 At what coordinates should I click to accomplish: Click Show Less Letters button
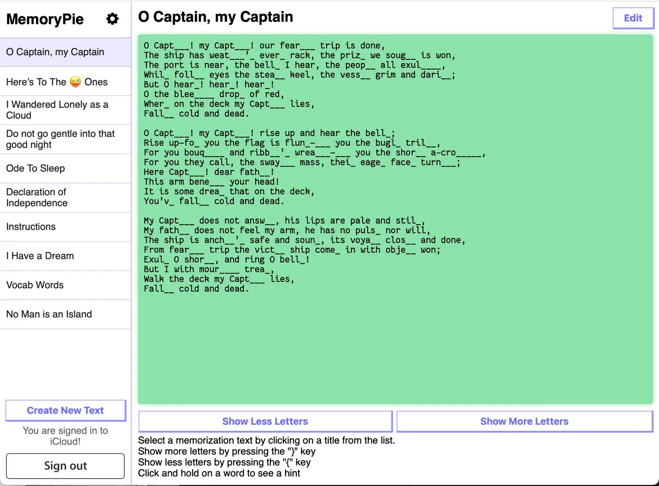pos(265,421)
